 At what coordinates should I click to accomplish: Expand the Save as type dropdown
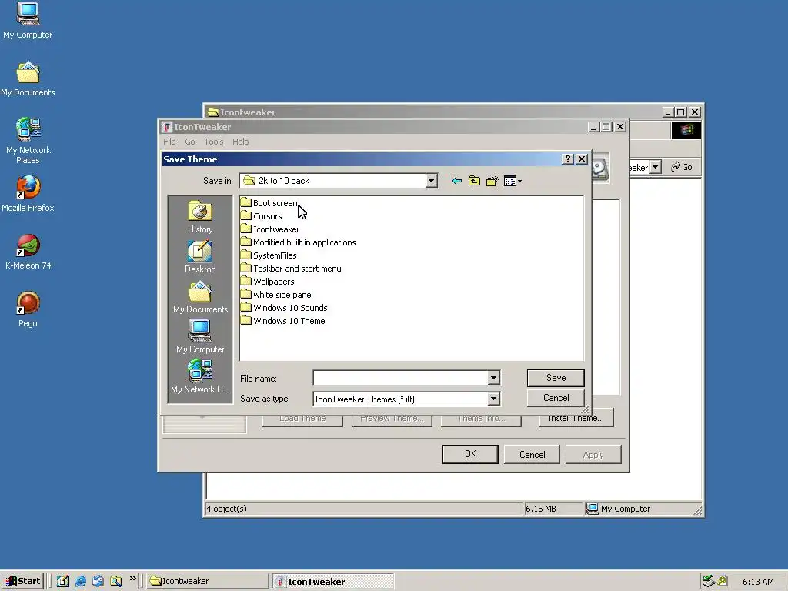pos(493,399)
